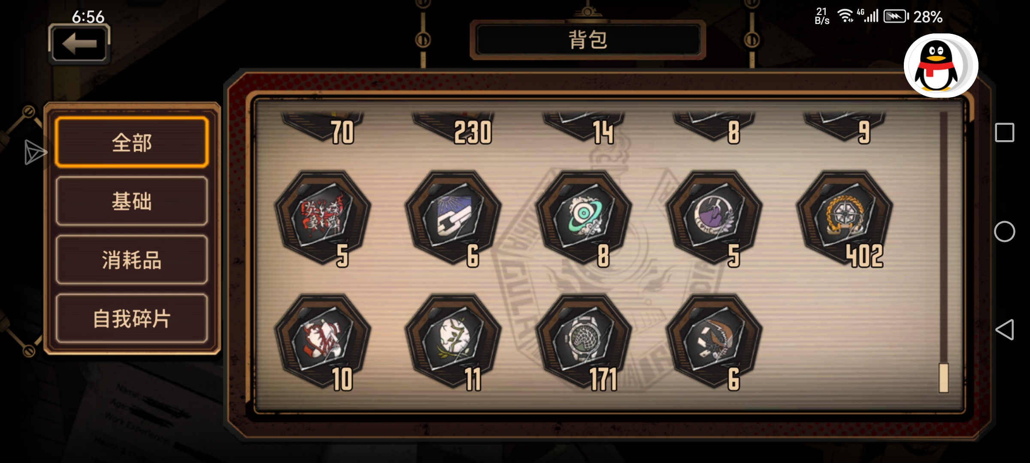Tap the paper plane icon on left edge
Viewport: 1030px width, 463px height.
click(x=35, y=152)
